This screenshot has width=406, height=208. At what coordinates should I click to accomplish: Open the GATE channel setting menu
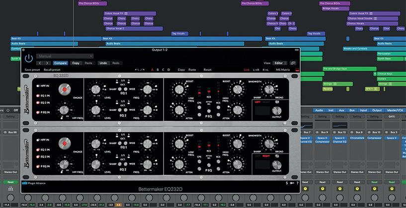tap(392, 117)
